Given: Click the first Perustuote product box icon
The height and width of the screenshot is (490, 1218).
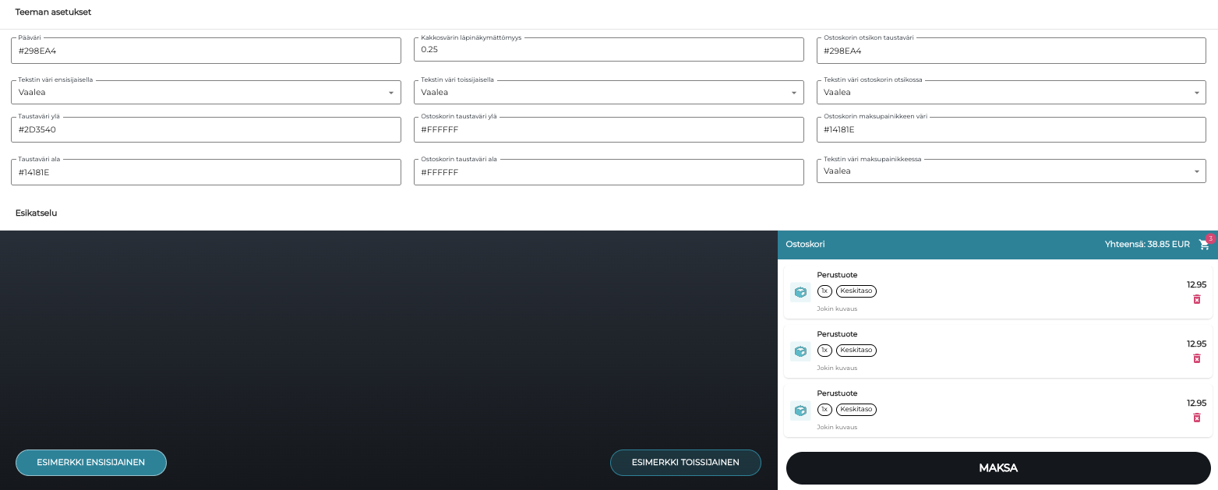Looking at the screenshot, I should 800,292.
